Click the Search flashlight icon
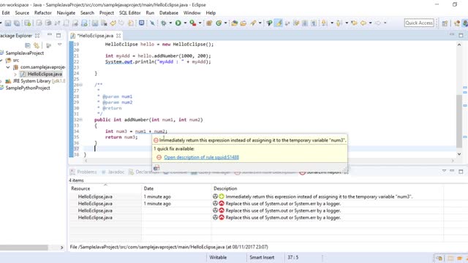The width and height of the screenshot is (468, 263). 254,23
